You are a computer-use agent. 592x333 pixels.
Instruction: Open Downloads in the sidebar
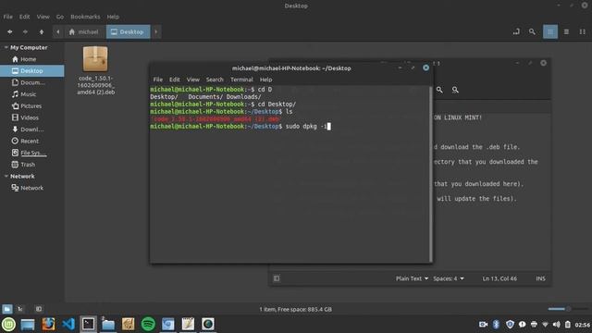(32, 129)
